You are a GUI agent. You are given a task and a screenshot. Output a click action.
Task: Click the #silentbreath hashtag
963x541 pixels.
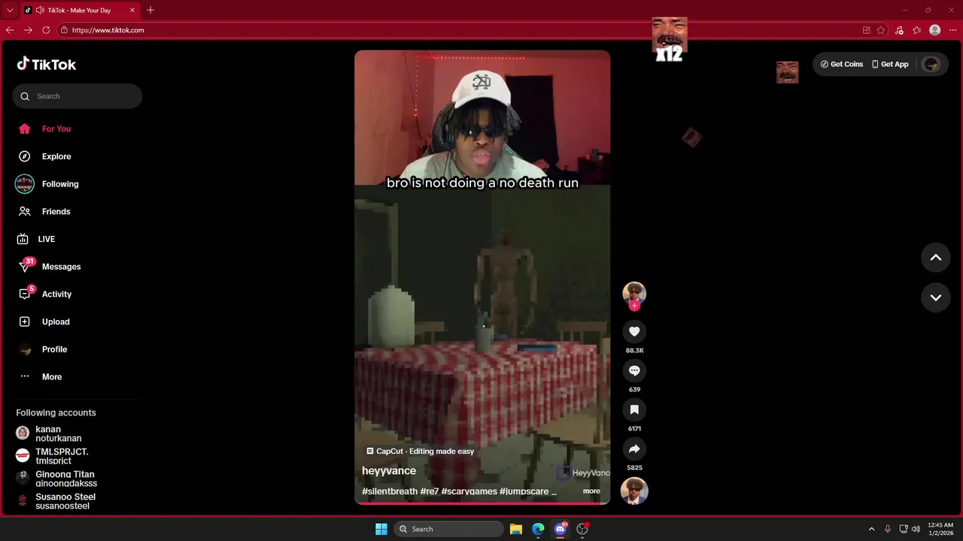(x=390, y=491)
